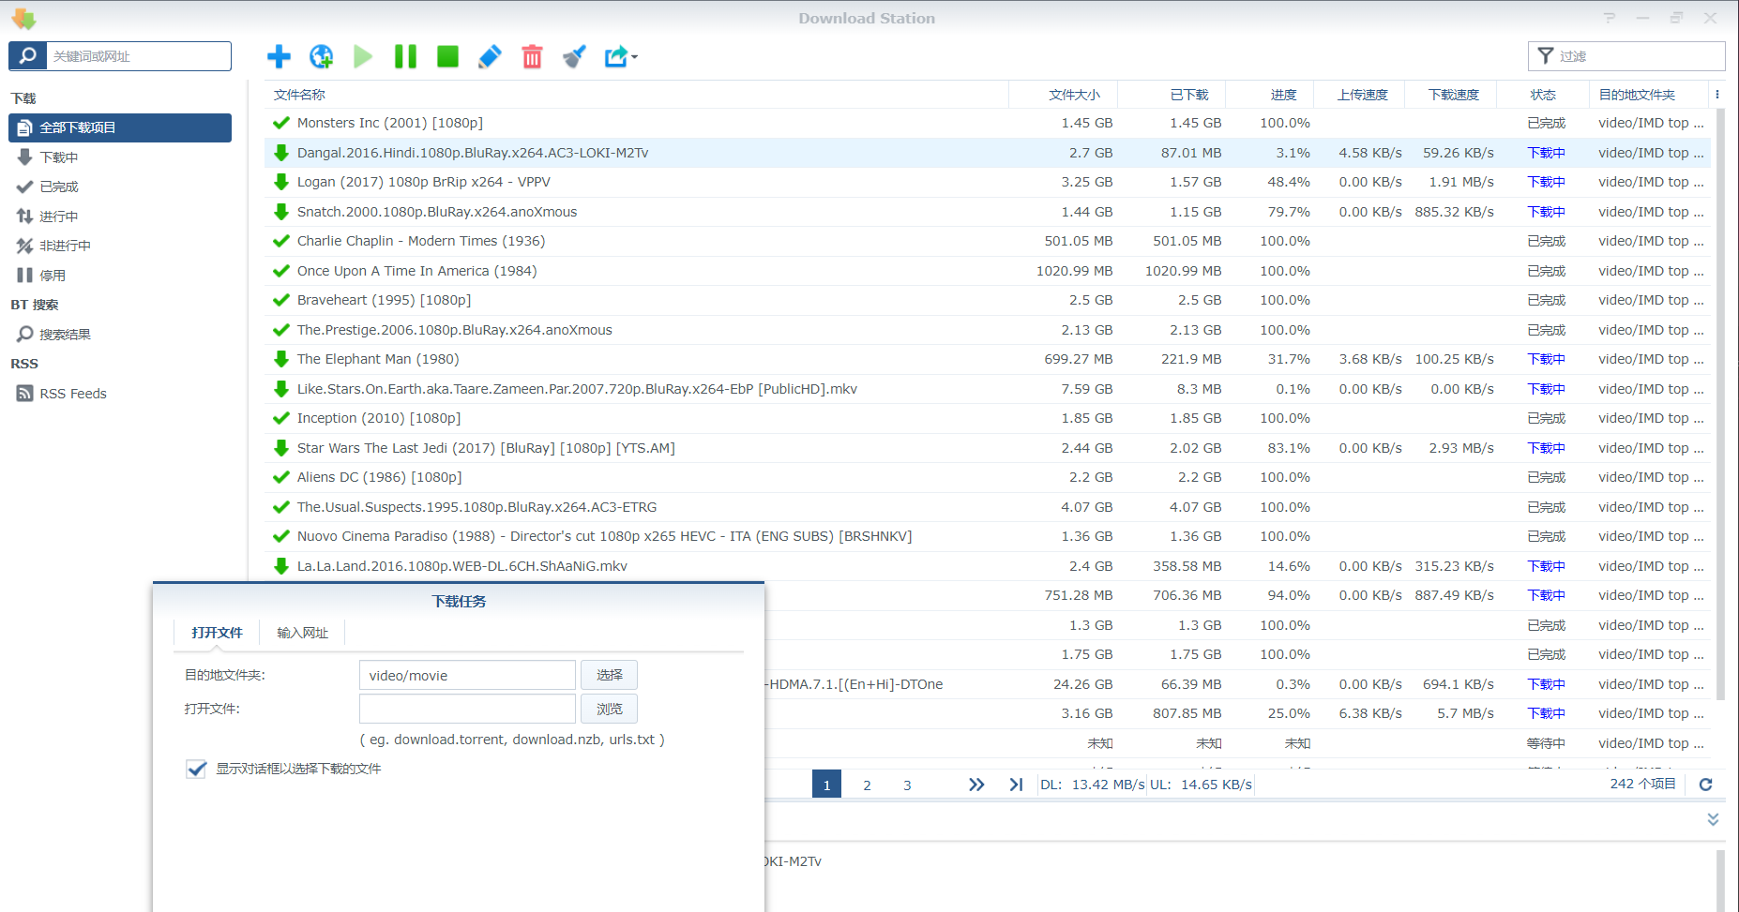This screenshot has width=1739, height=912.
Task: Sort by 上传速度 column header
Action: click(1359, 95)
